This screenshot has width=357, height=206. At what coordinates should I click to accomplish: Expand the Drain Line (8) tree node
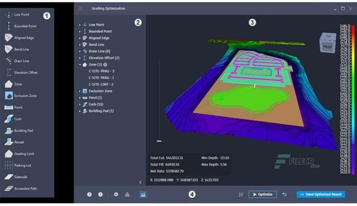pos(80,52)
